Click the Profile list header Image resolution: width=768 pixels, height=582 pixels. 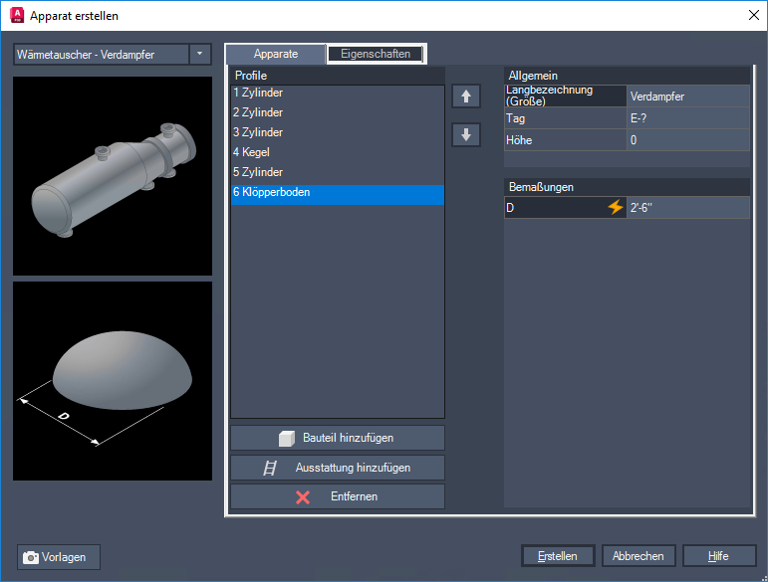pos(338,76)
